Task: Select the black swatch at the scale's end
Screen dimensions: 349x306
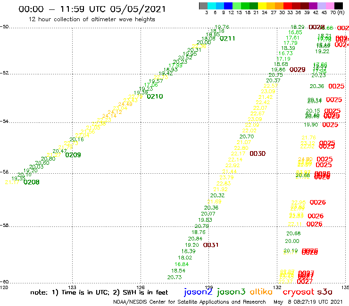Action: point(338,6)
